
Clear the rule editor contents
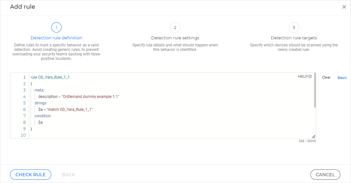[326, 77]
